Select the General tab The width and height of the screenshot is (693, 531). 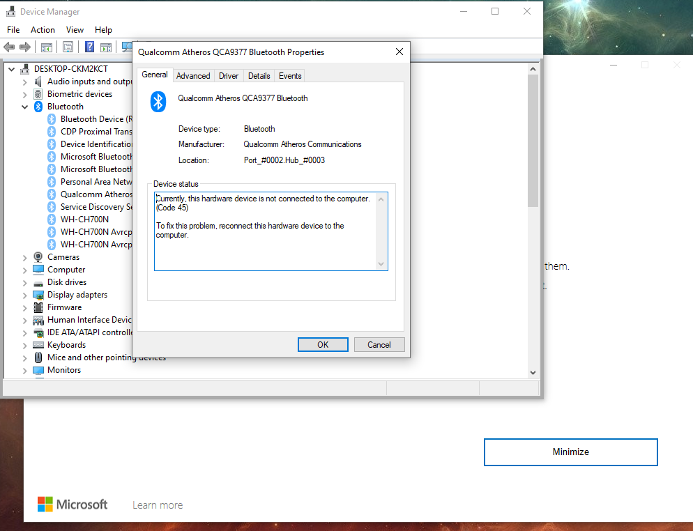pos(155,75)
